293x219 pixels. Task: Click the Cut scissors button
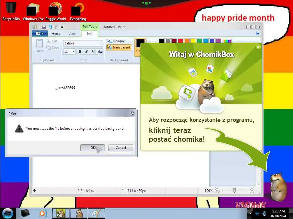coord(52,41)
